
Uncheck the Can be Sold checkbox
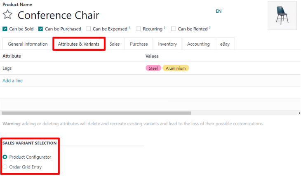click(5, 29)
